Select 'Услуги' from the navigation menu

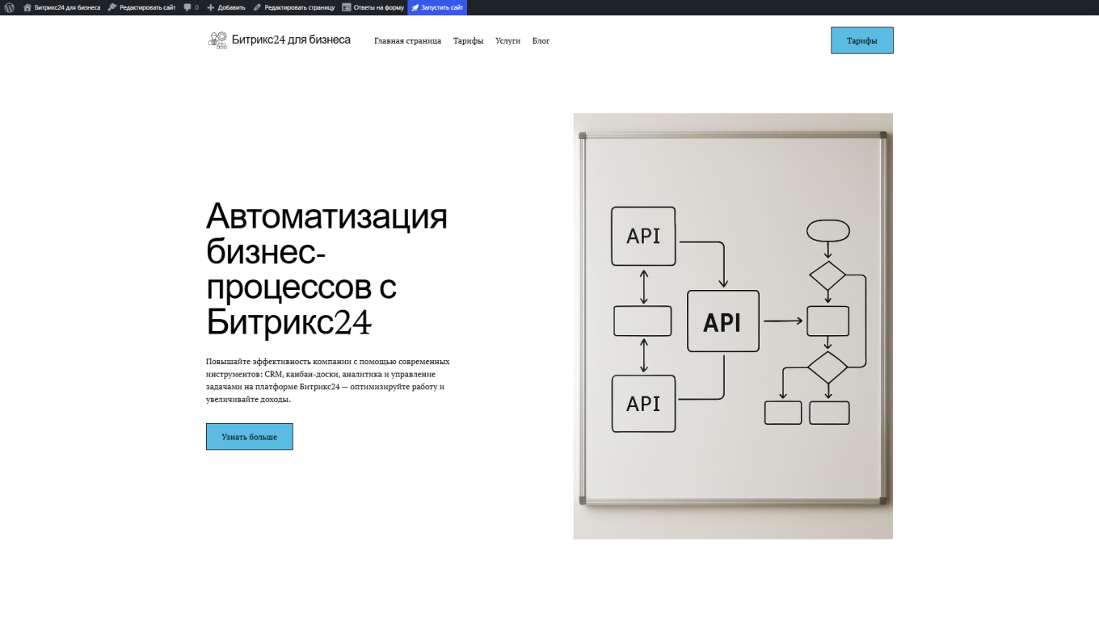pos(507,40)
